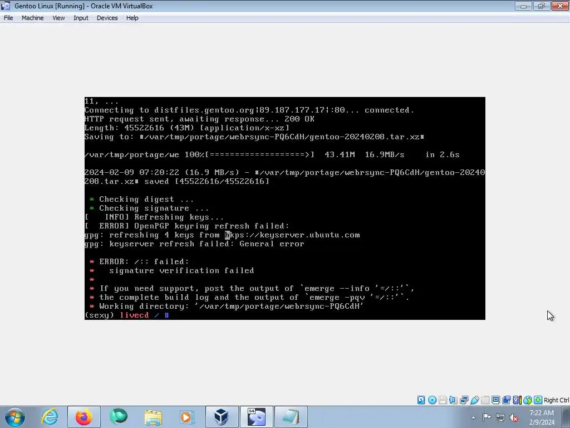
Task: Launch Windows Media Player from taskbar
Action: 187,417
